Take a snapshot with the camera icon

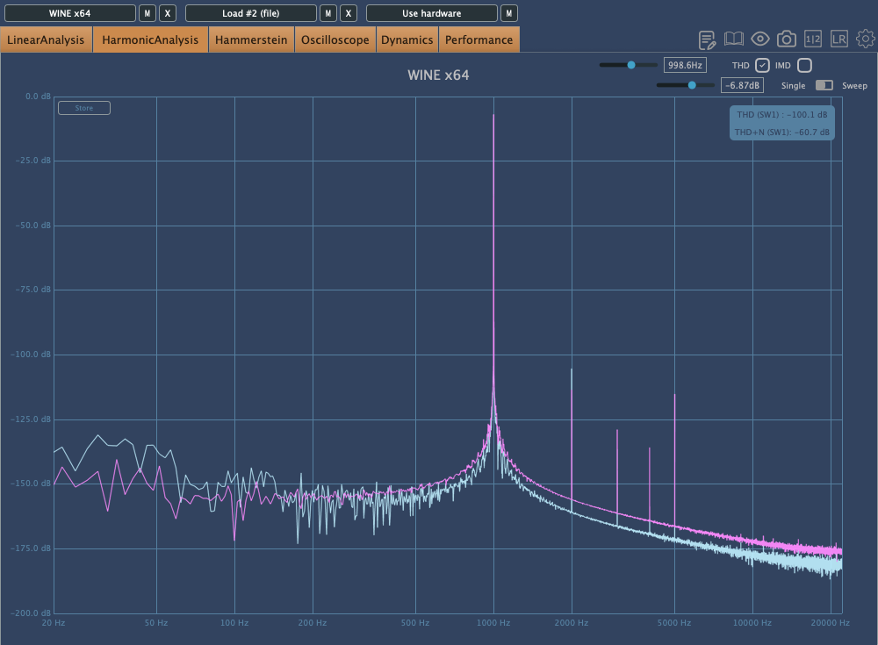[x=787, y=39]
